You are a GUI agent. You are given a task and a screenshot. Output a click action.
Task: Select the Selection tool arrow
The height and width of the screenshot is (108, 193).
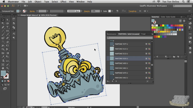[3, 20]
